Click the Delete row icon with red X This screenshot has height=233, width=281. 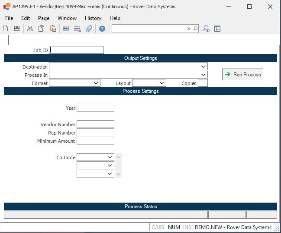(78, 29)
